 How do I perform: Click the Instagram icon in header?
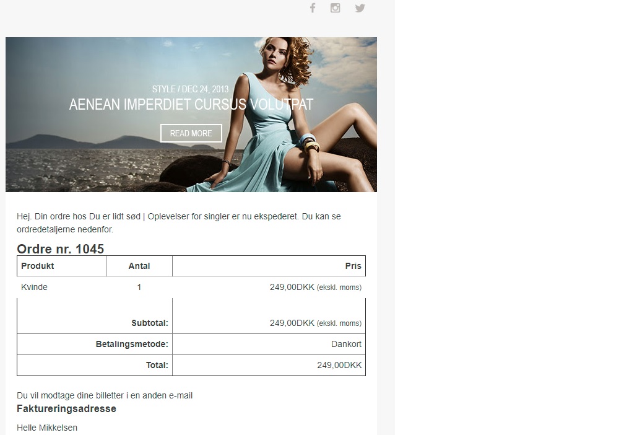pyautogui.click(x=335, y=8)
